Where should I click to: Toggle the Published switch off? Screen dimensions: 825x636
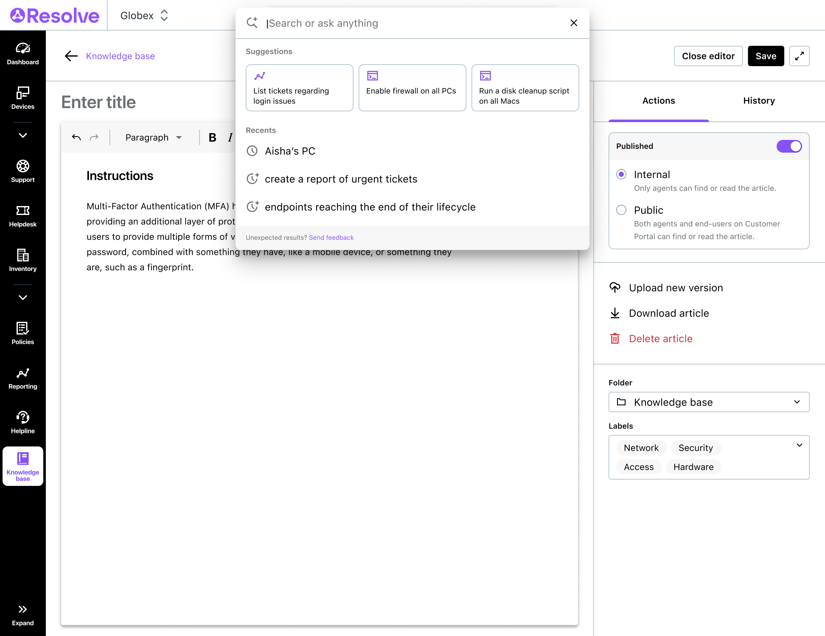click(789, 146)
